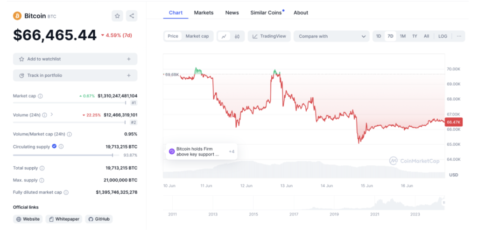The image size is (478, 238).
Task: Expand Volume (24h) chevron arrow
Action: [x=52, y=115]
